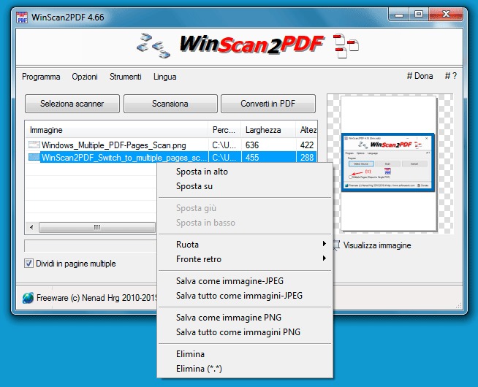Click the PDF pages icon beside the logo
The image size is (478, 387).
tap(344, 45)
